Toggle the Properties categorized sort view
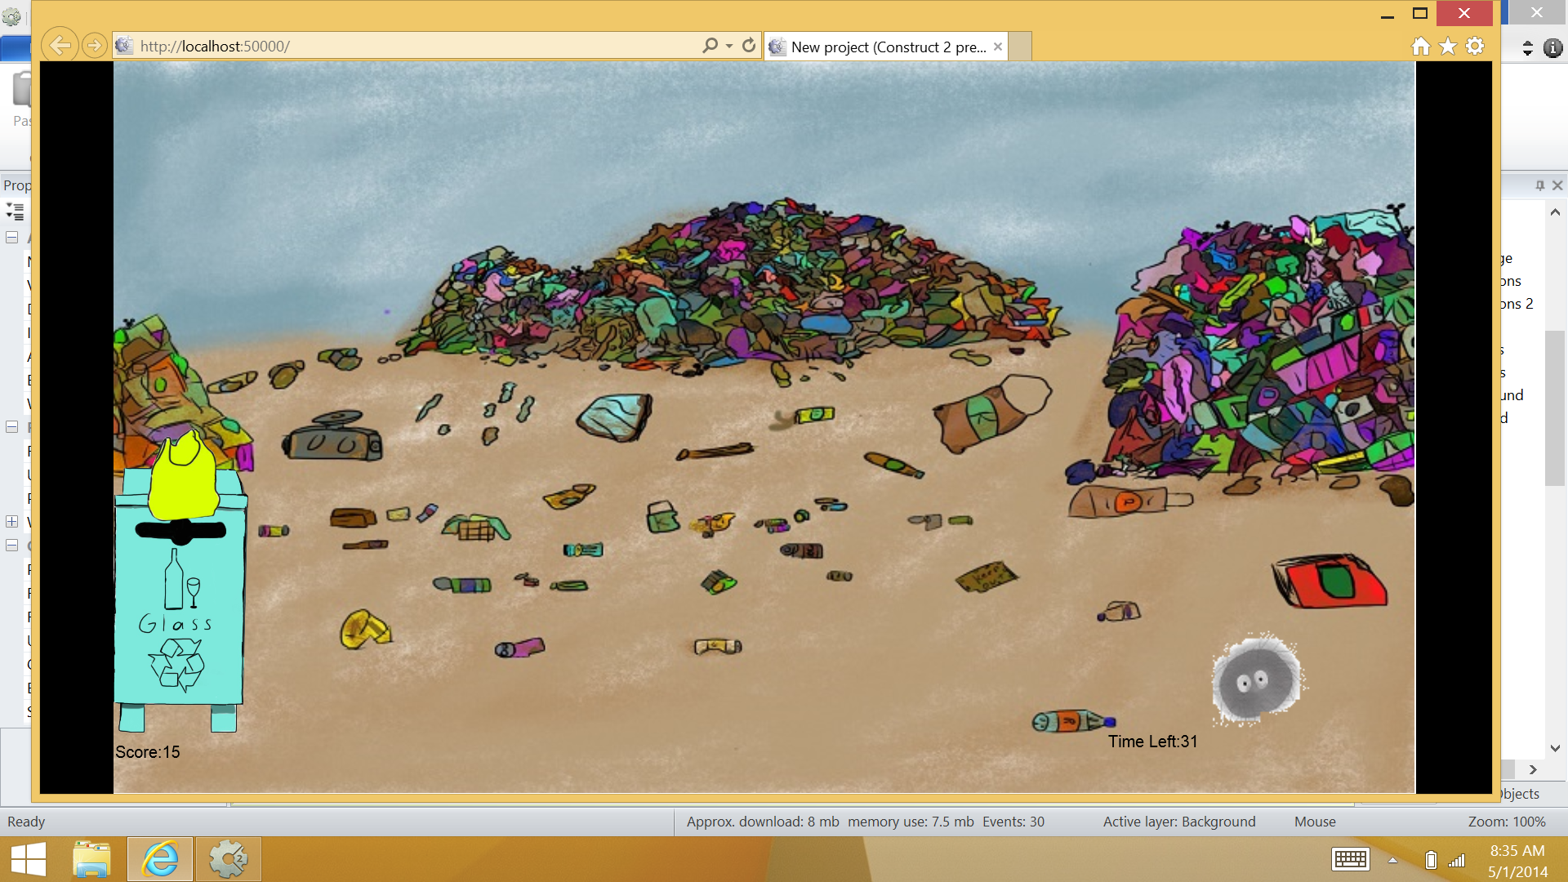The width and height of the screenshot is (1568, 882). pyautogui.click(x=15, y=212)
